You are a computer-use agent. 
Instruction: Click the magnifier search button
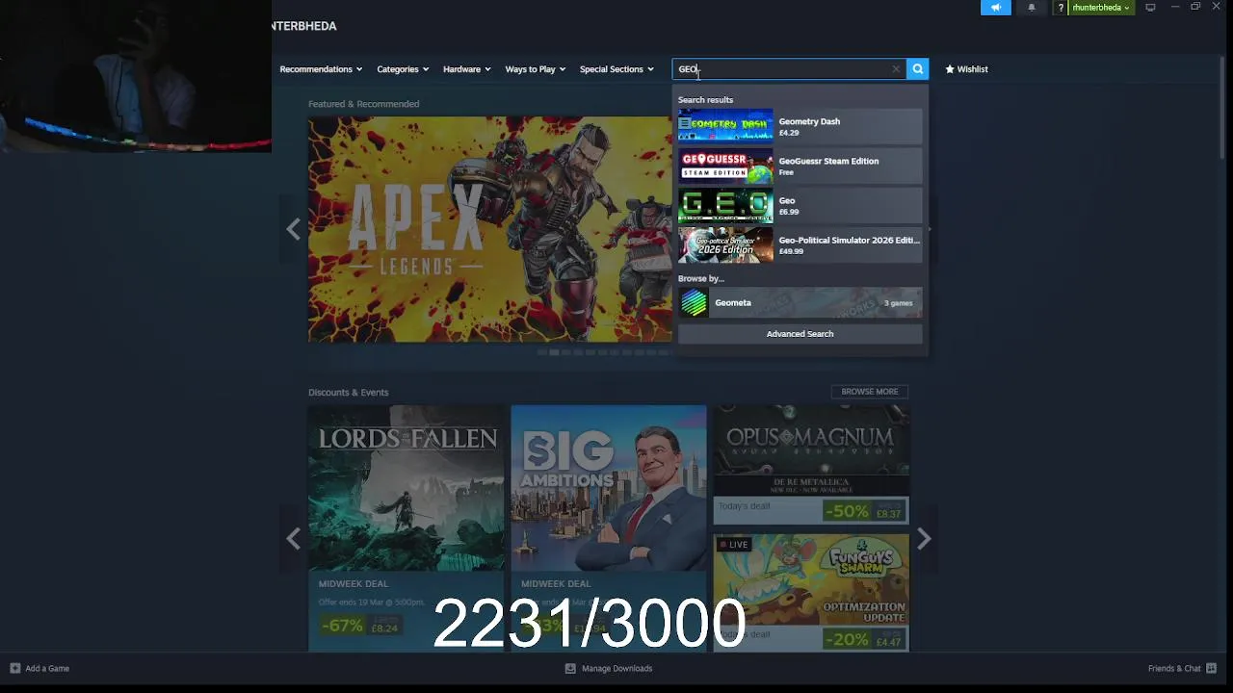(917, 69)
